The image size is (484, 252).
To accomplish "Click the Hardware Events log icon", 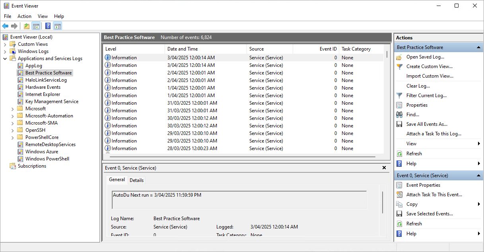I will 21,87.
